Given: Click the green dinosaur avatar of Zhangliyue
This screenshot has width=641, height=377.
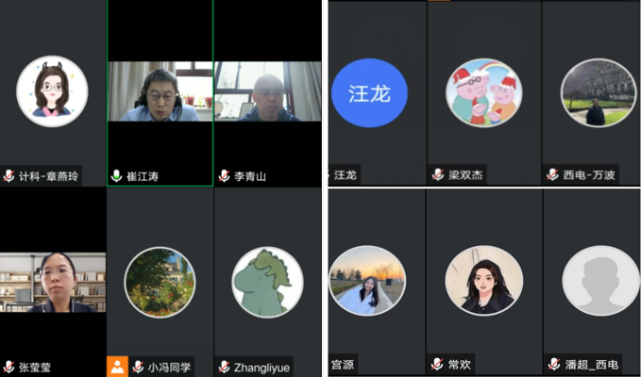Looking at the screenshot, I should pyautogui.click(x=267, y=282).
